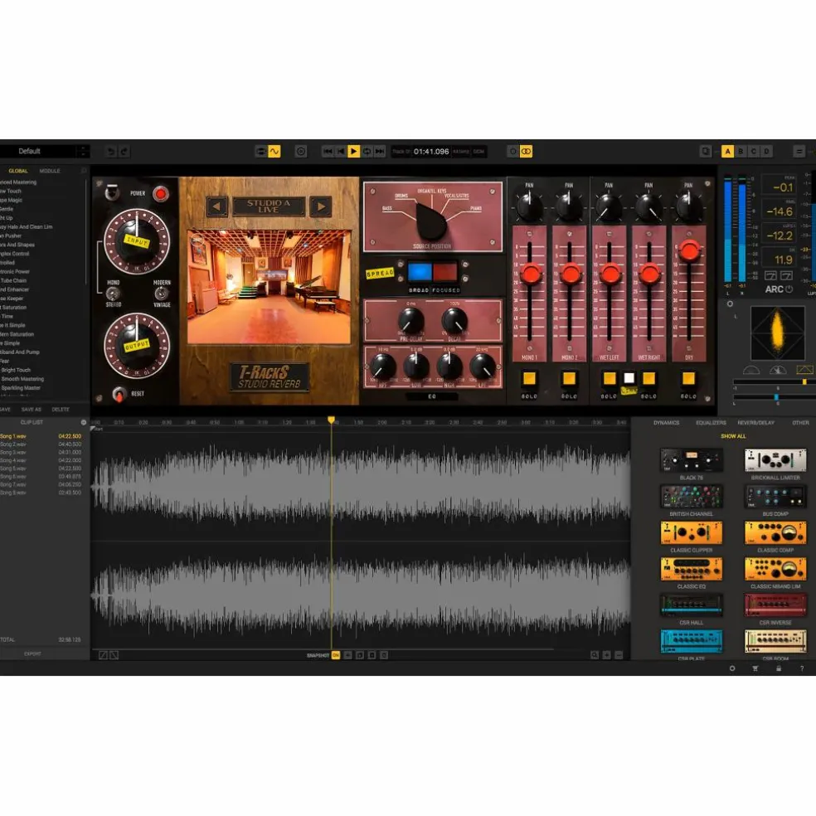
Task: Flip the Modern/Vintage switch
Action: tap(162, 293)
